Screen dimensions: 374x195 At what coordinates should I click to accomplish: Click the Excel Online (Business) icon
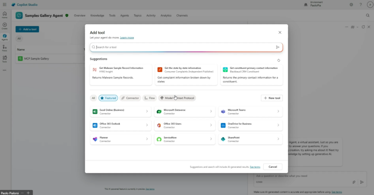(x=95, y=112)
